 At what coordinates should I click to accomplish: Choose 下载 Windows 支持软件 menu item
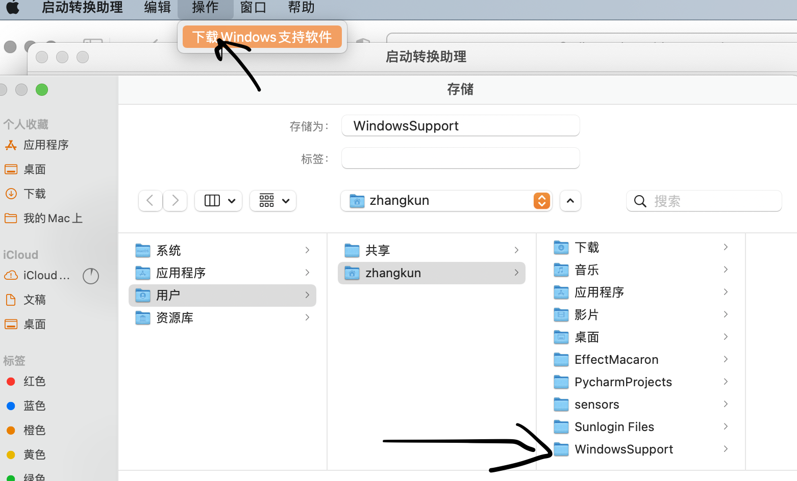262,37
